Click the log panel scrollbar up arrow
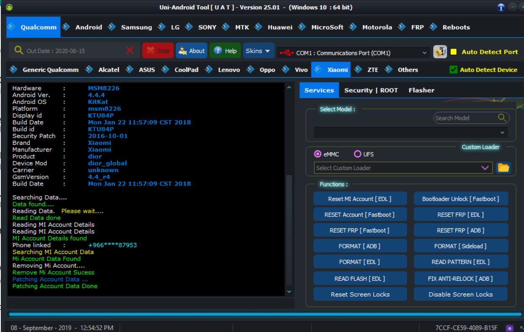Screen dimensions: 524x332 point(289,87)
